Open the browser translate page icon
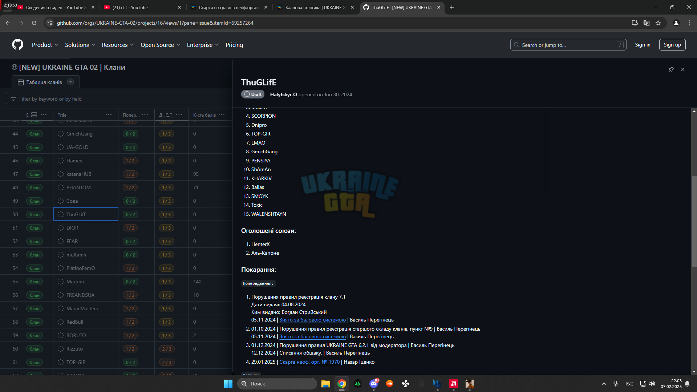The width and height of the screenshot is (697, 392). (647, 23)
